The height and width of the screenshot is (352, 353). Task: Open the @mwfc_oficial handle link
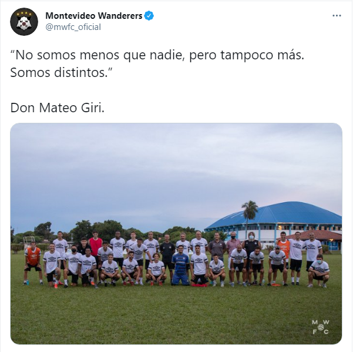click(x=73, y=27)
